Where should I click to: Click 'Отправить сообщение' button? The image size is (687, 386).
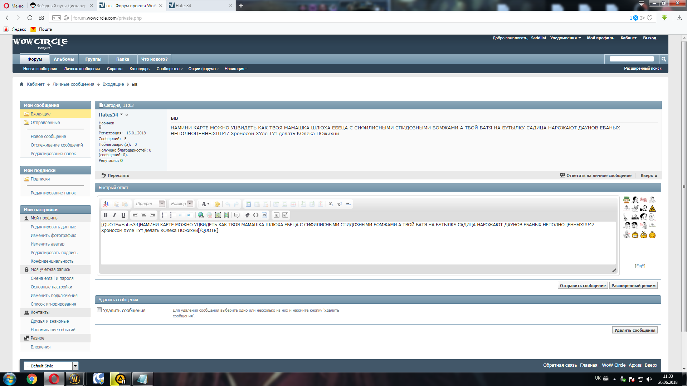[583, 286]
